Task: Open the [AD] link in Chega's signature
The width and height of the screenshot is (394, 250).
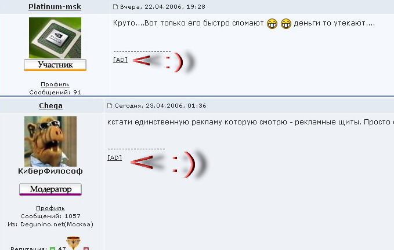Action: coord(114,157)
